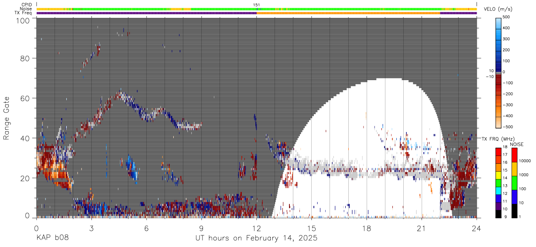536x247 pixels.
Task: Click the 'CPID' row label
Action: click(26, 5)
